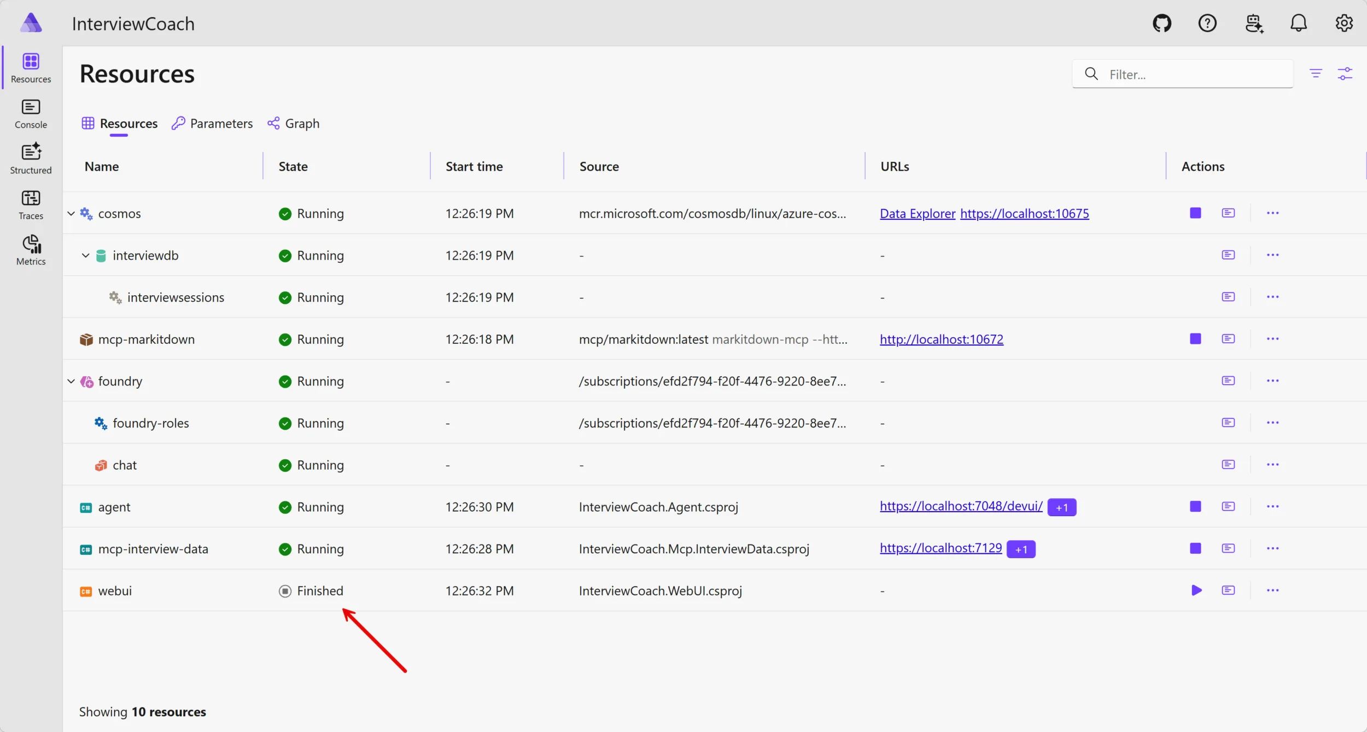
Task: View console logs for foundry
Action: coord(1228,381)
